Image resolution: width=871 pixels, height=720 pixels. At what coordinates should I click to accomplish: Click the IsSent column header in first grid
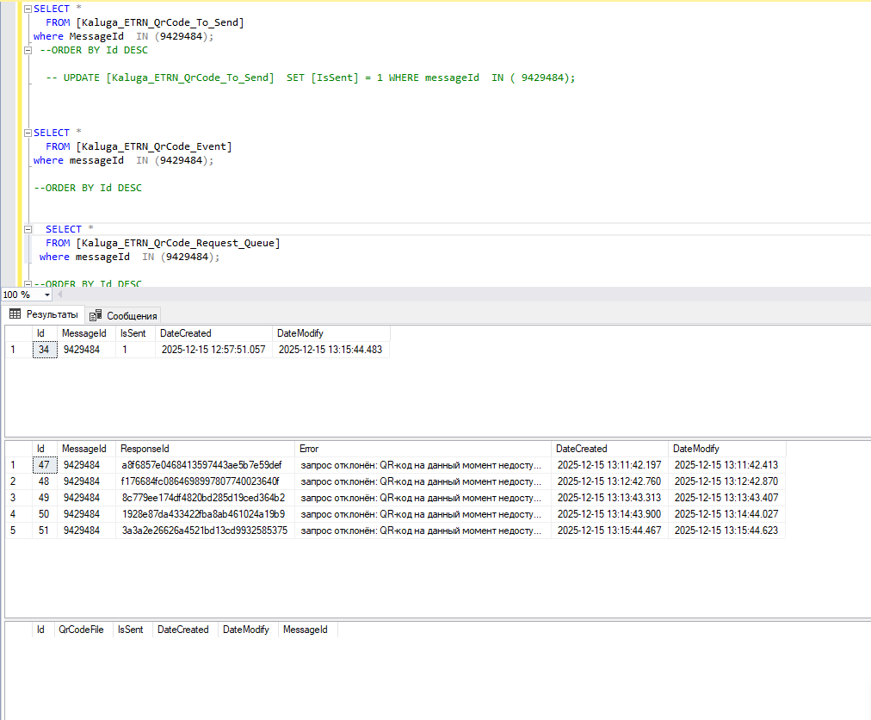(135, 333)
